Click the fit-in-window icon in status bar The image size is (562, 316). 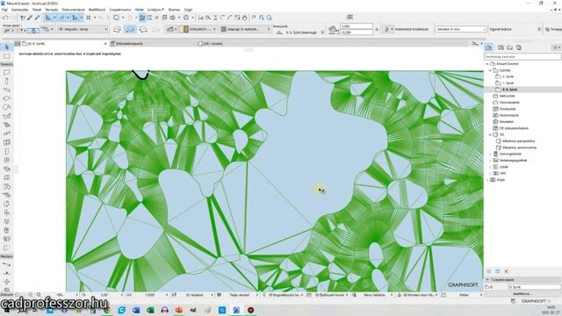click(39, 295)
